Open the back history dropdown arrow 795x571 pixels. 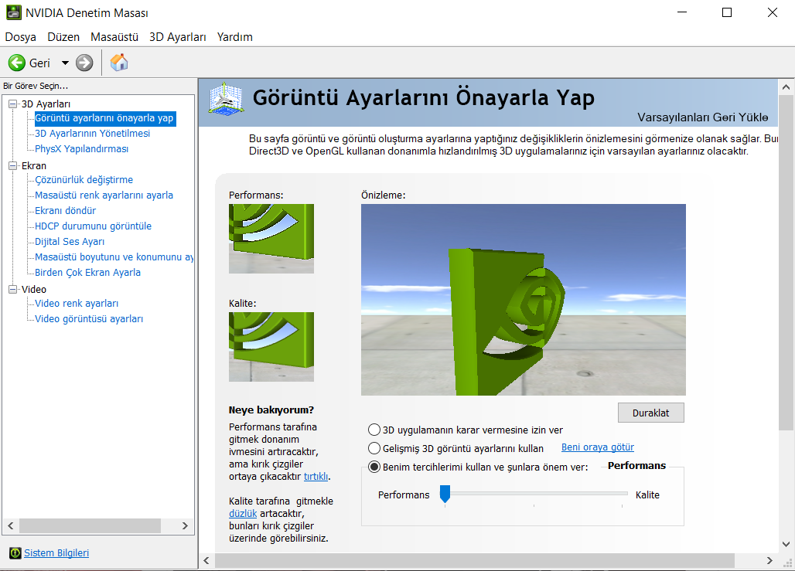[x=65, y=63]
